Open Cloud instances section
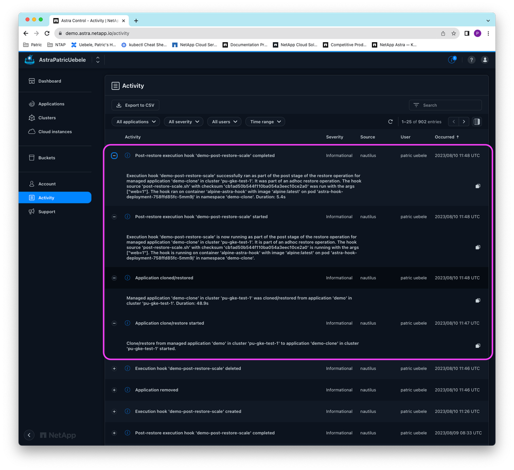514x470 pixels. pos(50,131)
